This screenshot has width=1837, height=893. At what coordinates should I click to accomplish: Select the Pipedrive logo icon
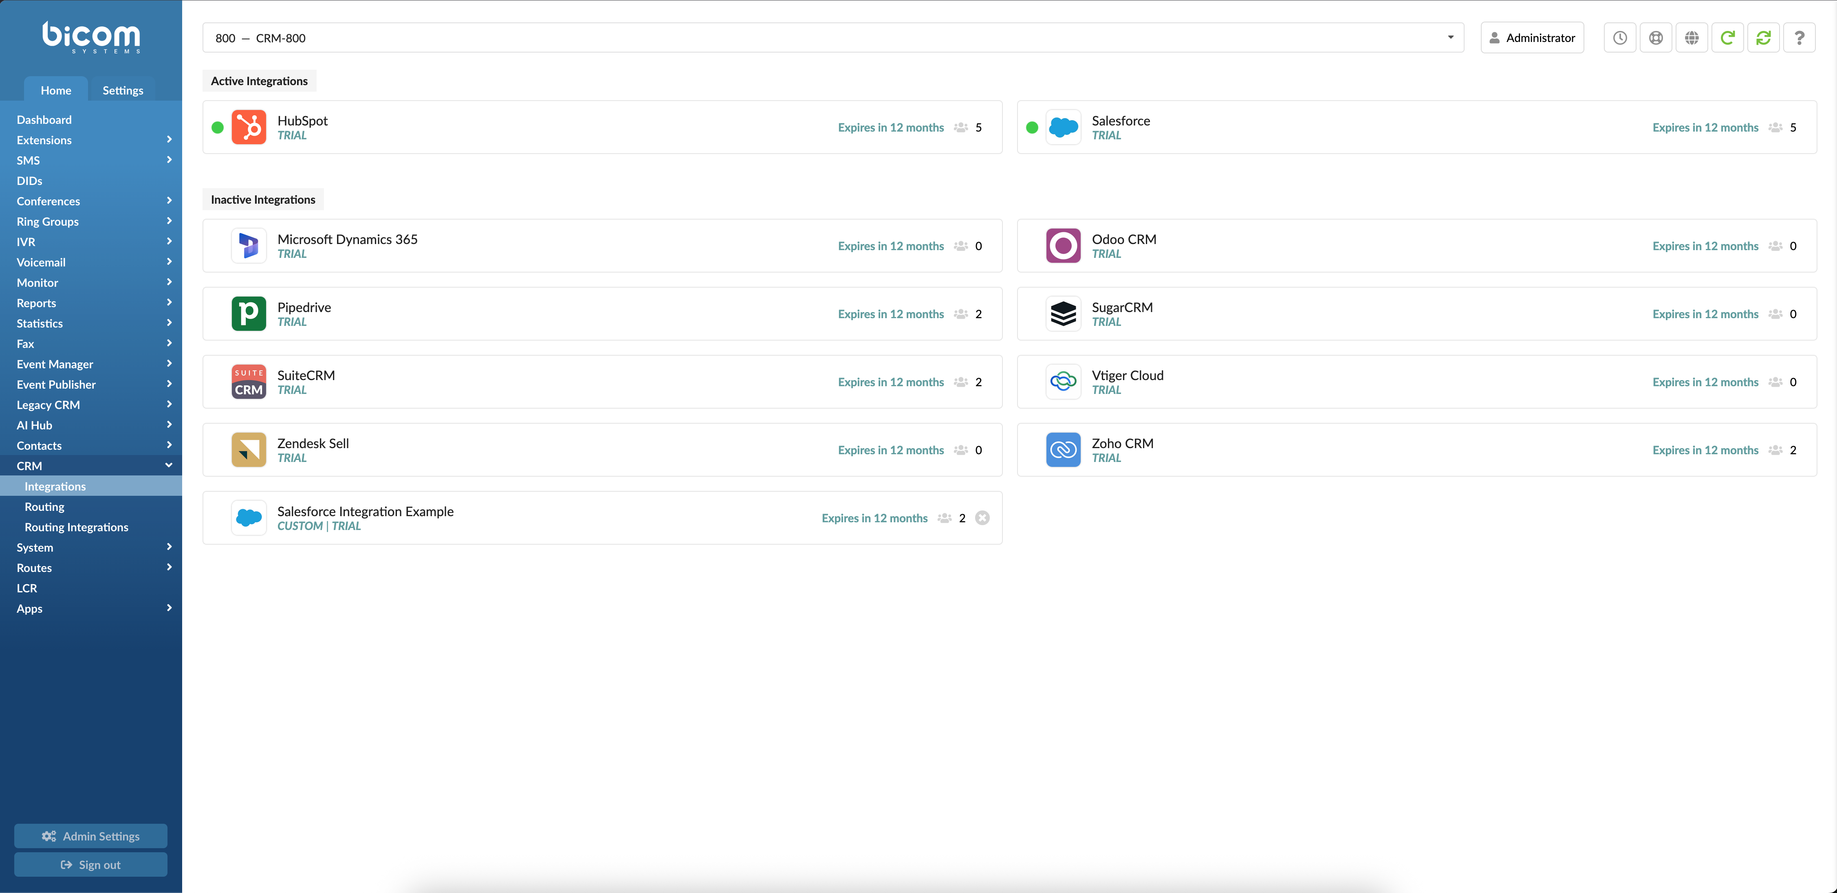coord(249,314)
